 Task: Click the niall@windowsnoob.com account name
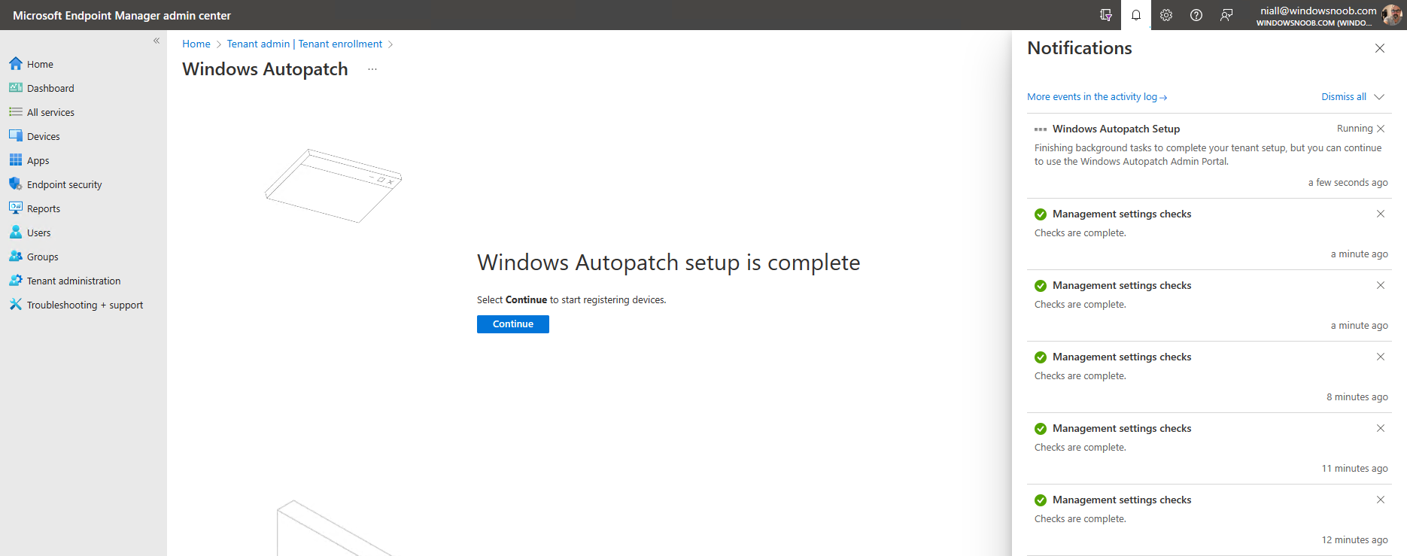[1318, 11]
